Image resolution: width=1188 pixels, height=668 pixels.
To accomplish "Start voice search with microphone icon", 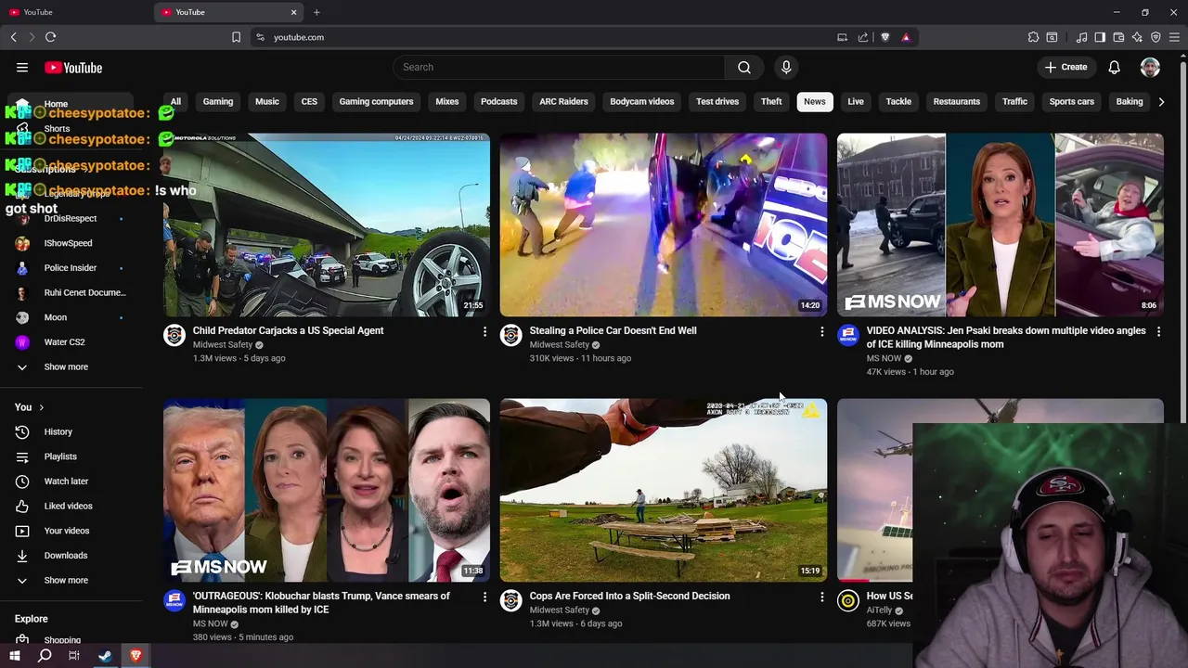I will 786,67.
